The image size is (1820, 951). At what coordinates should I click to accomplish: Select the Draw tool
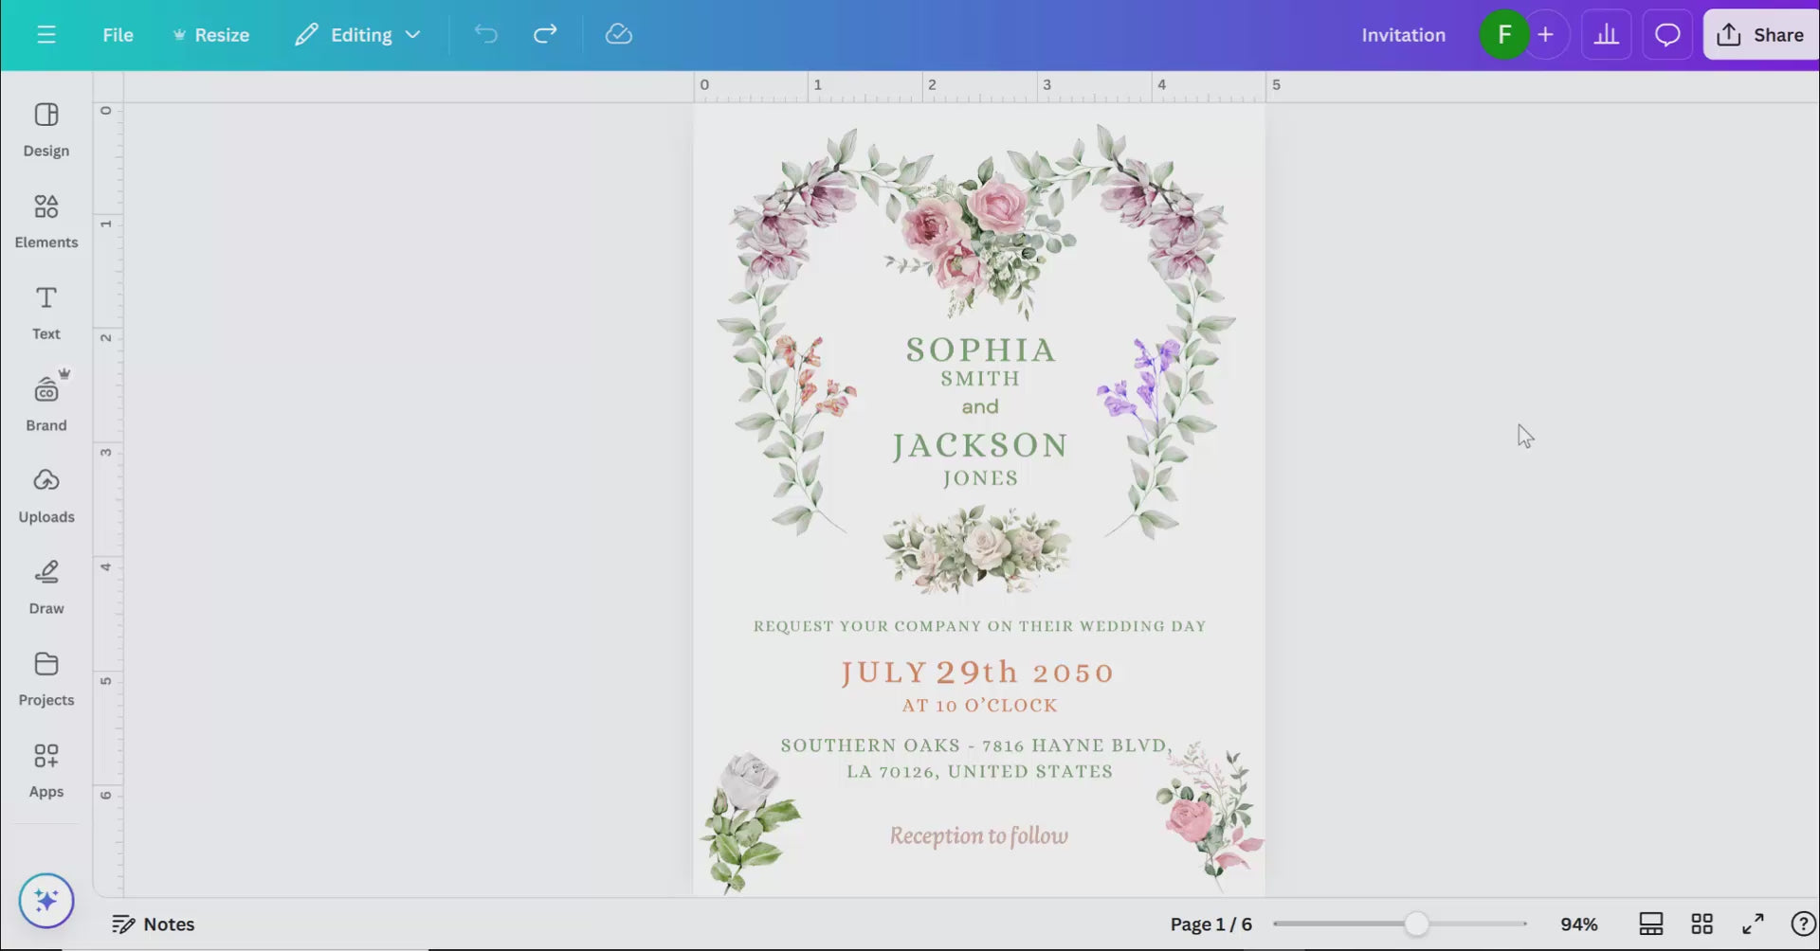coord(45,587)
